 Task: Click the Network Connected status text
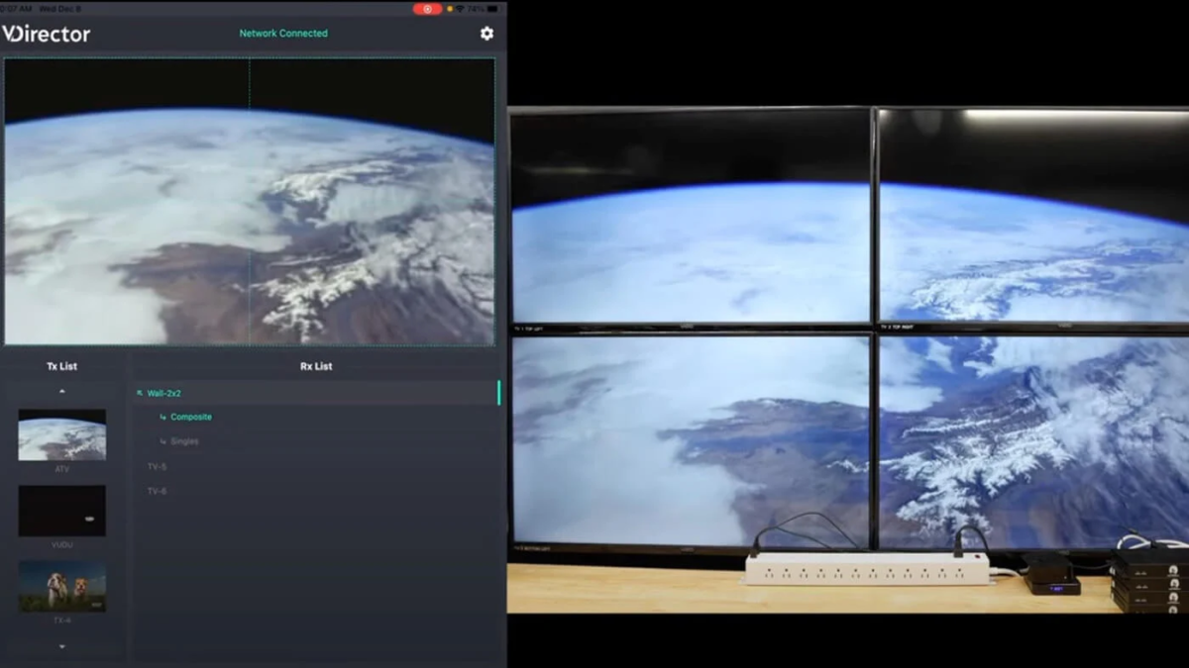pyautogui.click(x=283, y=34)
